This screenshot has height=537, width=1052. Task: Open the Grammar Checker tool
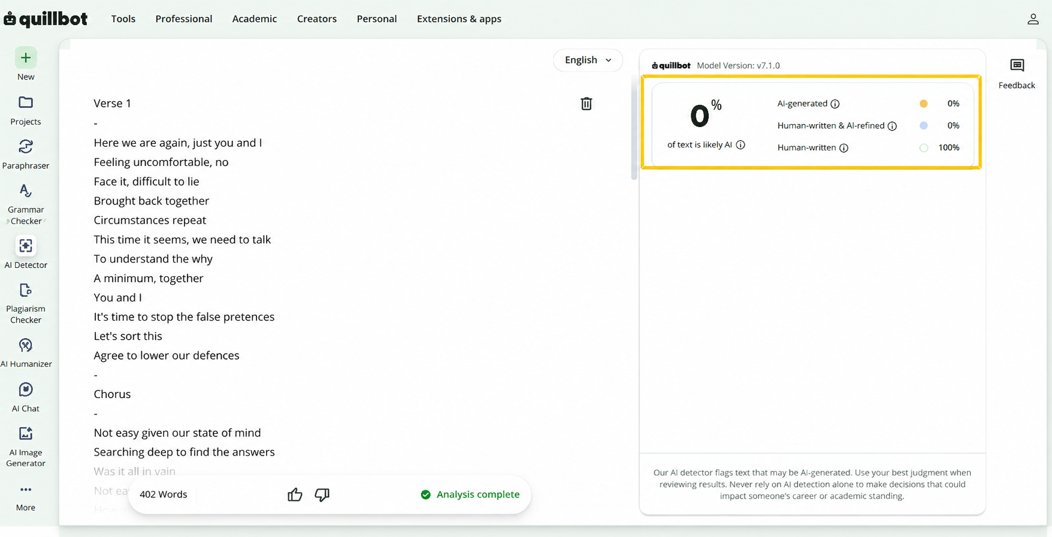click(26, 205)
